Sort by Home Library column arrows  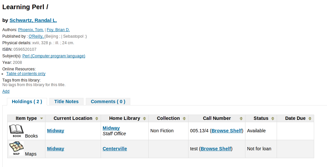pos(144,119)
